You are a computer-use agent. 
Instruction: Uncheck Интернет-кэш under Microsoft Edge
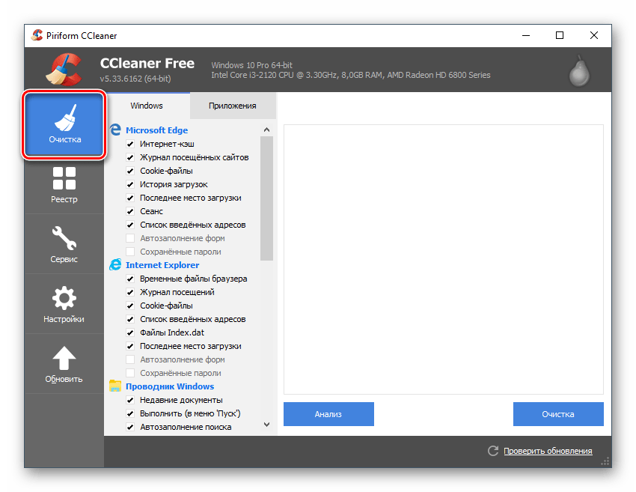click(x=131, y=144)
